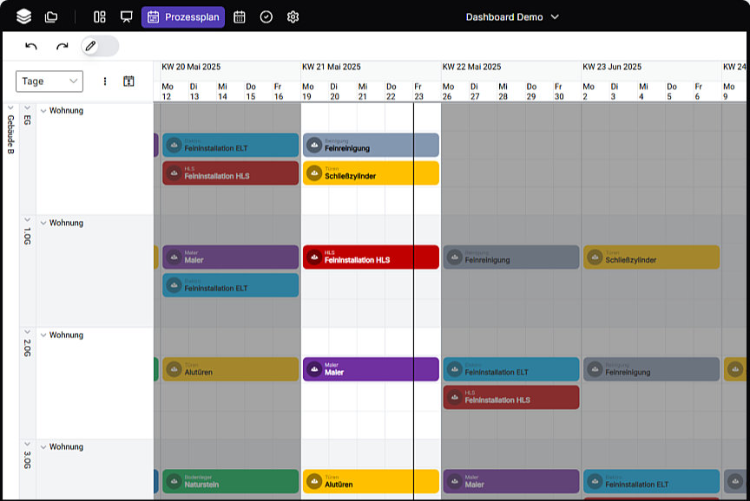Click the jump-to-today calendar icon

tap(128, 81)
